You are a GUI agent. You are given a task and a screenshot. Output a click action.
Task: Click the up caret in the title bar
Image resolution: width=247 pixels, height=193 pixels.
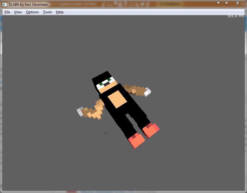[x=227, y=2]
